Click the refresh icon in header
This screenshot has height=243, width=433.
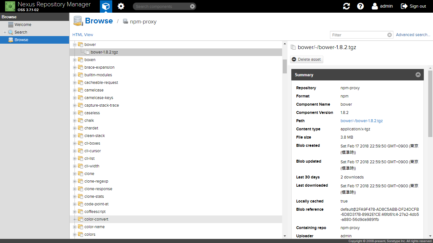(x=346, y=6)
